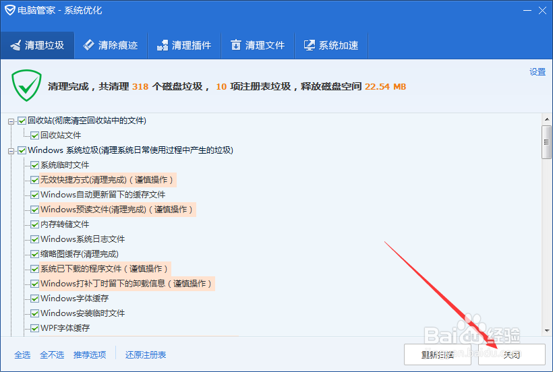
Task: Uncheck the Windows系统日志文件 checkbox
Action: coord(34,239)
